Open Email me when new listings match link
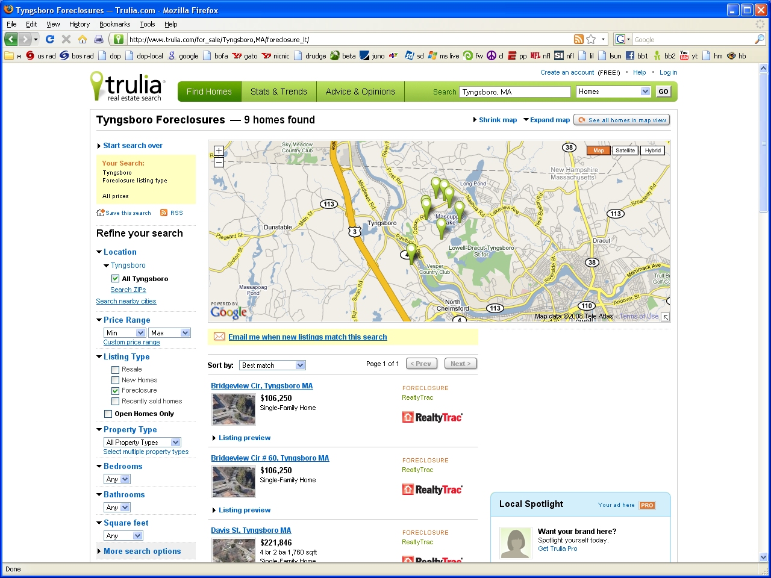Image resolution: width=771 pixels, height=578 pixels. (x=307, y=337)
